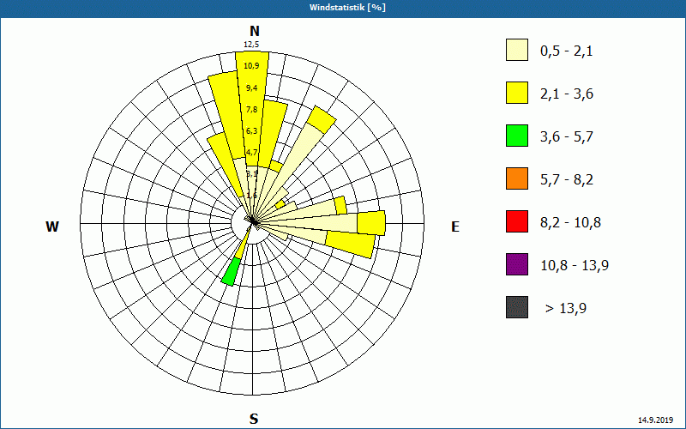Click the legend label '10,8 - 13,9'
This screenshot has height=429, width=686.
pos(575,266)
